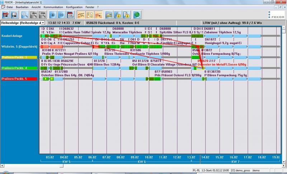287x174 pixels.
Task: Click the green puzzle piece icon
Action: (137, 15)
